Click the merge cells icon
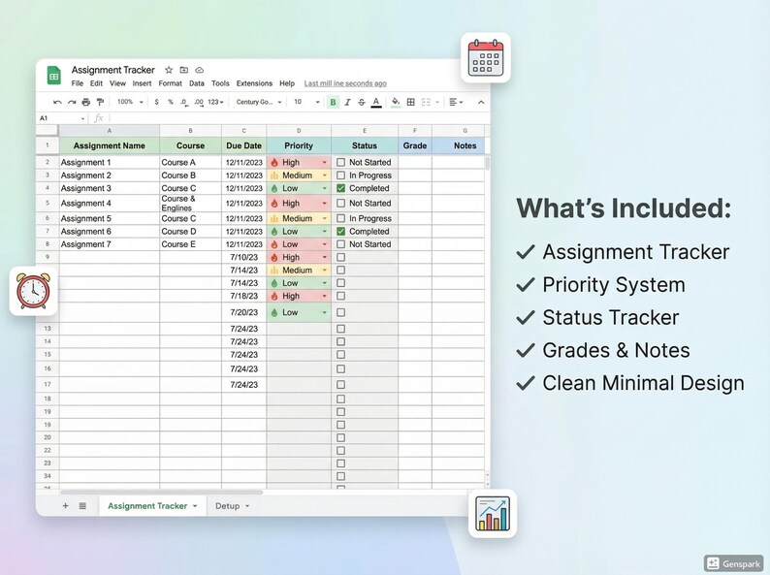 tap(427, 102)
